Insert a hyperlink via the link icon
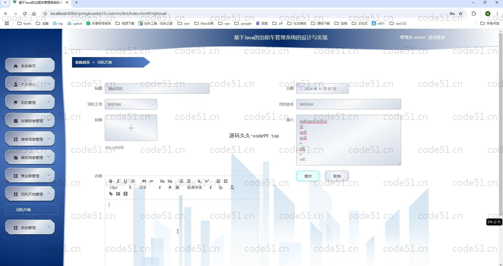503x266 pixels. tap(111, 194)
